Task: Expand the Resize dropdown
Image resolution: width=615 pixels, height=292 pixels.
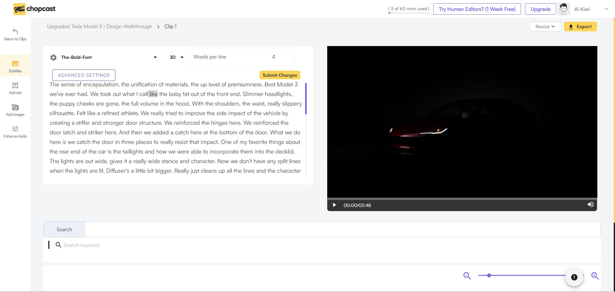Action: pos(545,27)
